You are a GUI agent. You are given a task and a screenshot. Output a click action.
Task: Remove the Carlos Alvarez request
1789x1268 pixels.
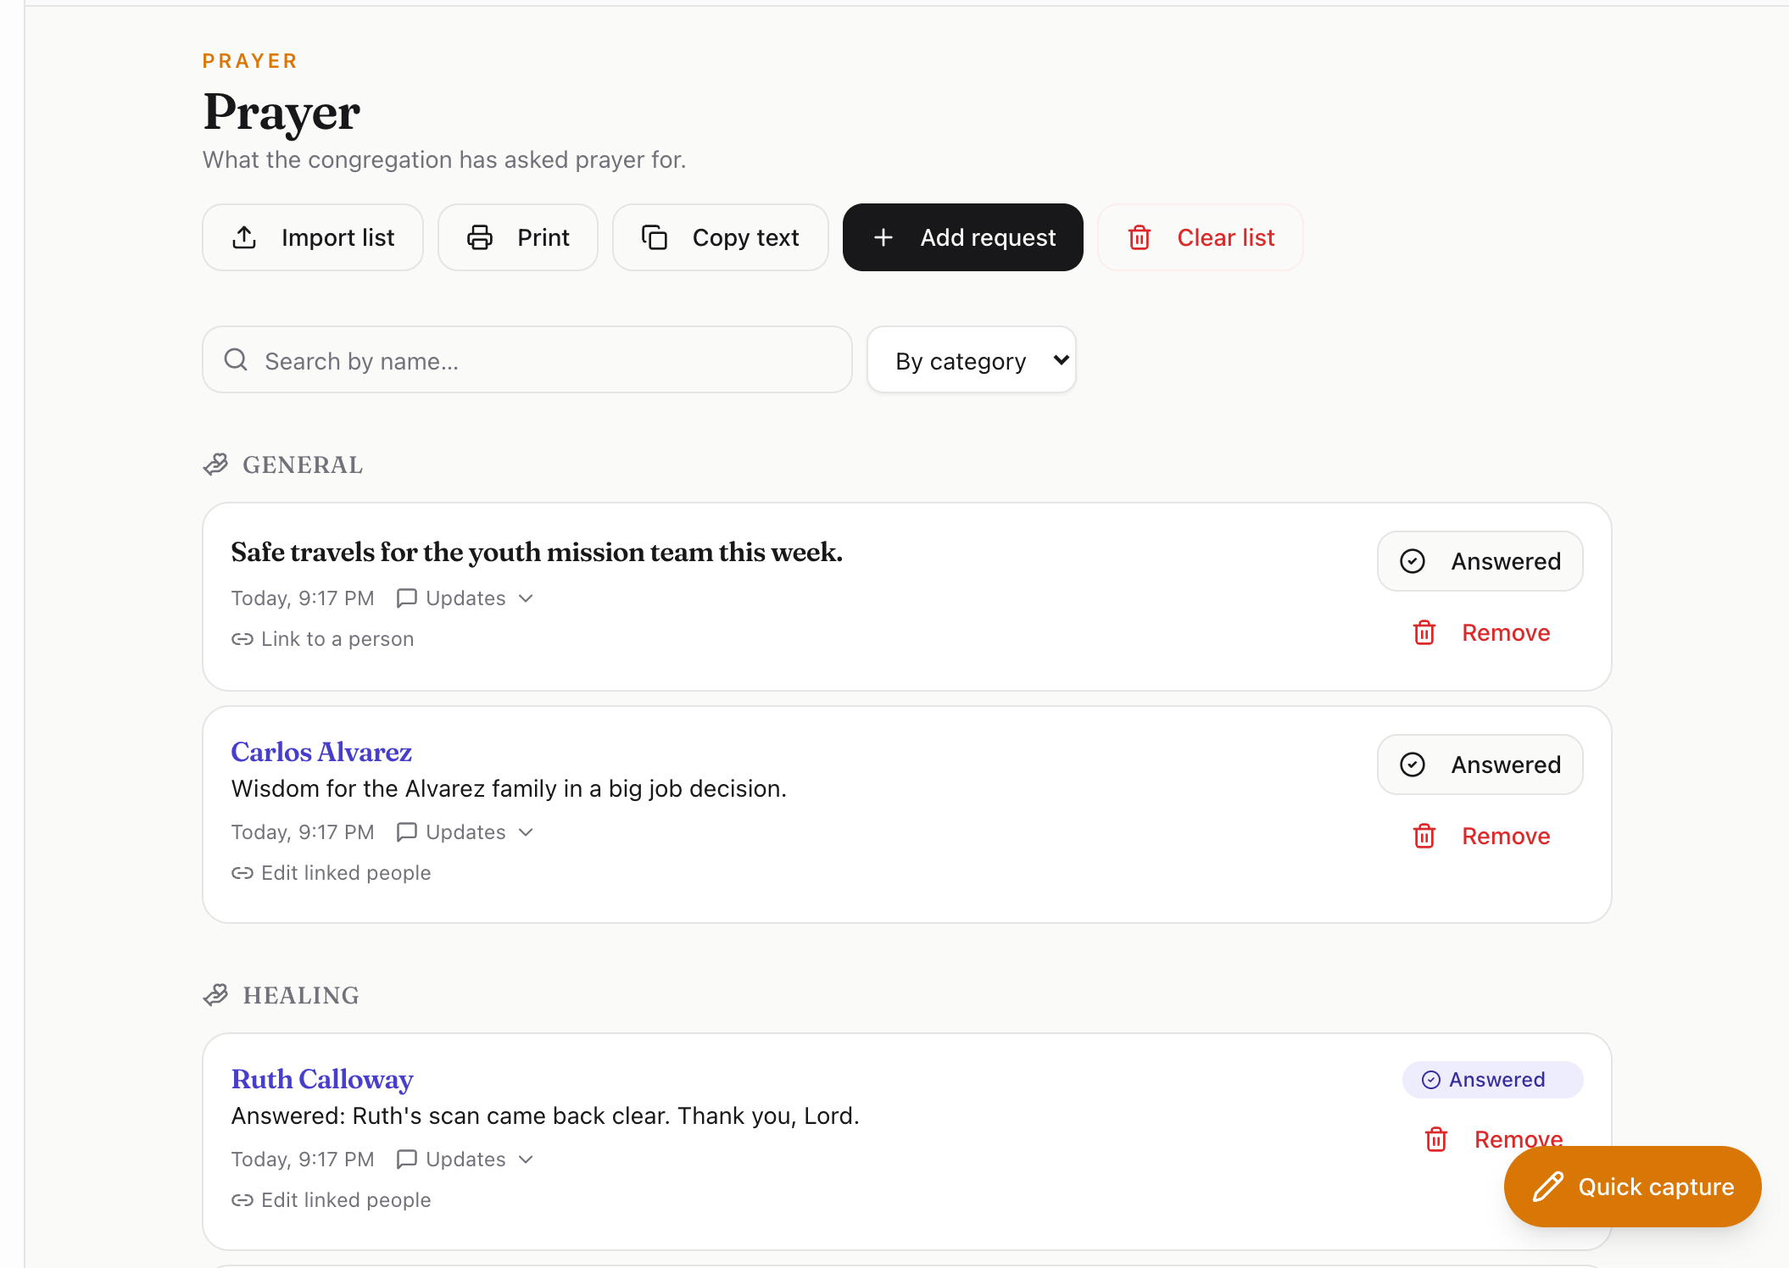pyautogui.click(x=1480, y=836)
